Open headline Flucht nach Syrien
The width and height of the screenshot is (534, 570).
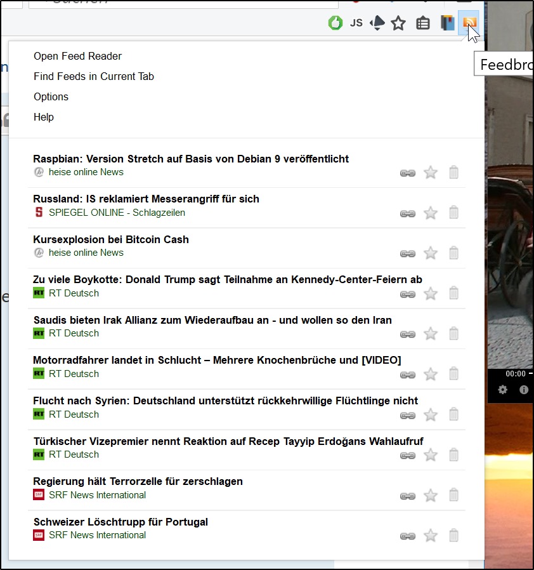[x=225, y=401]
